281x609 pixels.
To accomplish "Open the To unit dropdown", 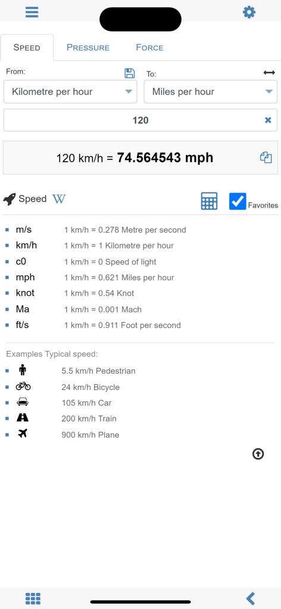I will pyautogui.click(x=211, y=92).
